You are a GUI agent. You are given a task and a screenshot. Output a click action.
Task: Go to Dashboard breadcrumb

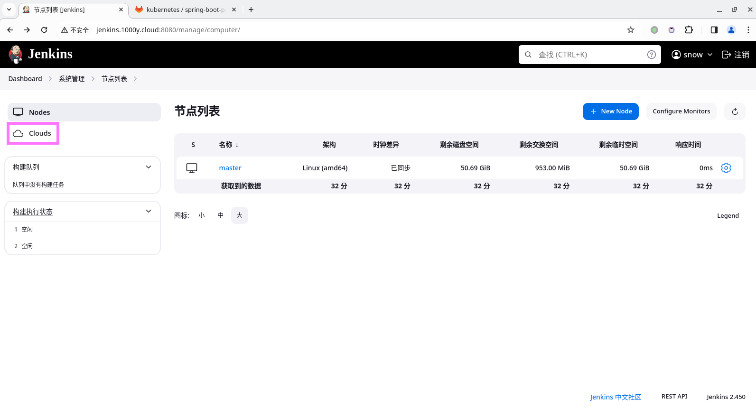coord(25,79)
